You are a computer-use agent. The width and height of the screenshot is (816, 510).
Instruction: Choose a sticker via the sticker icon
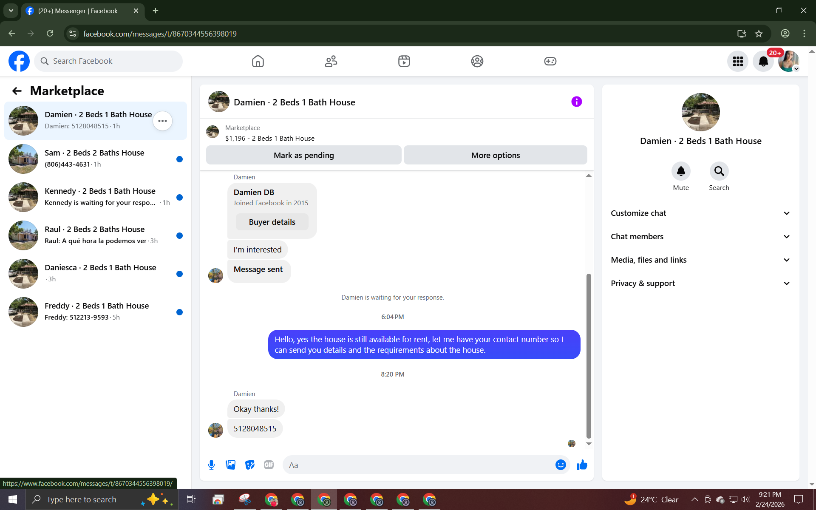pyautogui.click(x=250, y=465)
